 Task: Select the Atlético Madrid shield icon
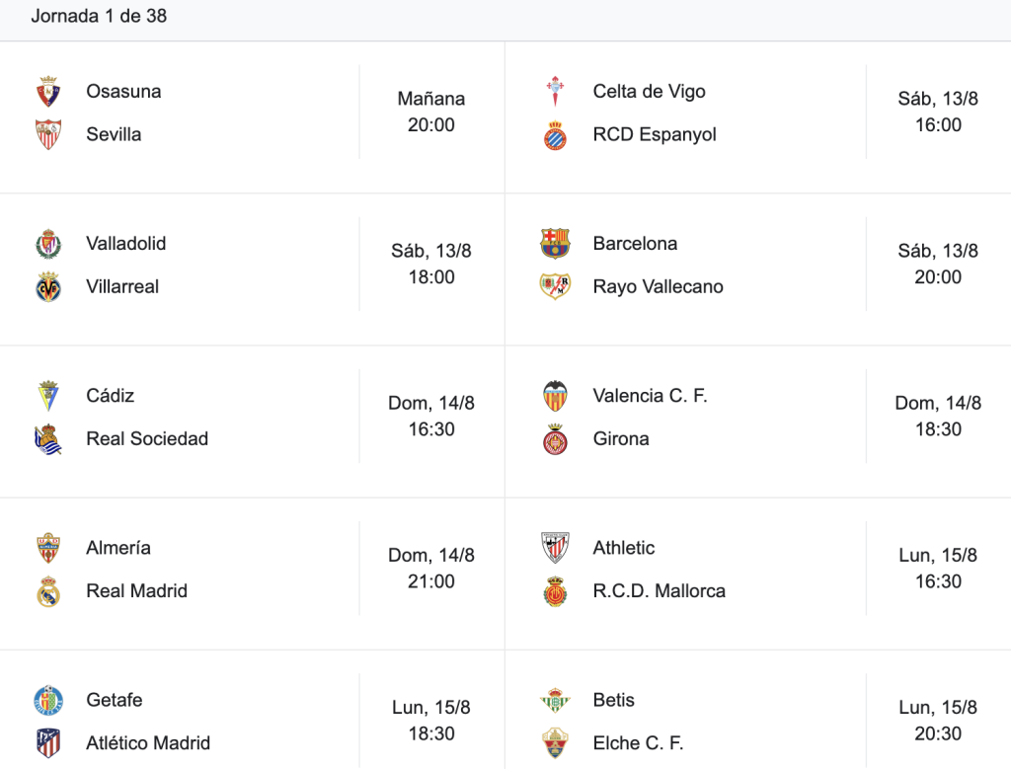click(x=48, y=743)
